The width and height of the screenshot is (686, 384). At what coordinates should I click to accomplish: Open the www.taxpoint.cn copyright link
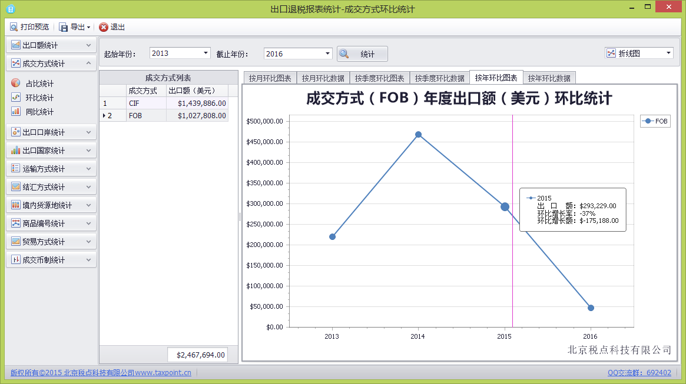tap(163, 372)
